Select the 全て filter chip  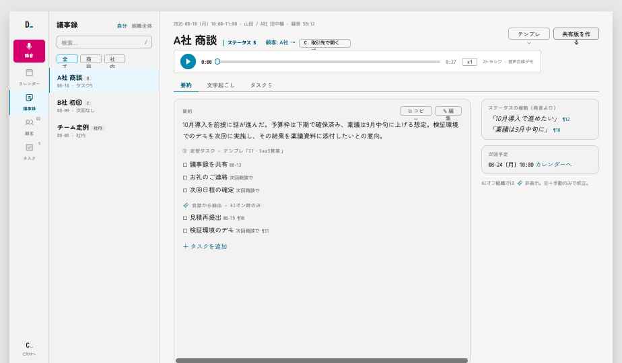coord(67,59)
